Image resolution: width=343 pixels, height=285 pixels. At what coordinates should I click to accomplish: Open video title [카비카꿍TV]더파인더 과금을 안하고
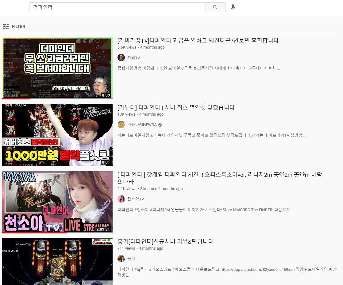point(198,40)
